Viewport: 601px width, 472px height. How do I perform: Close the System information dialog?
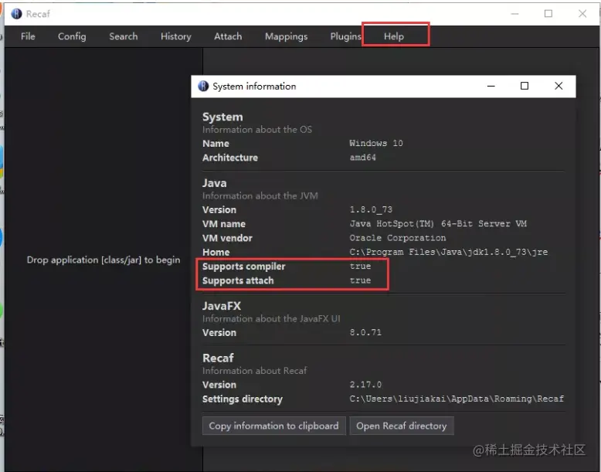pos(559,86)
